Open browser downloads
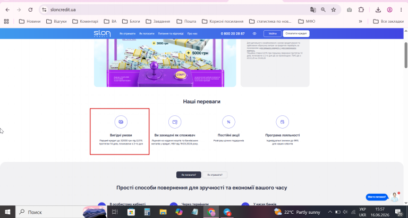Image resolution: width=408 pixels, height=218 pixels. point(378,10)
